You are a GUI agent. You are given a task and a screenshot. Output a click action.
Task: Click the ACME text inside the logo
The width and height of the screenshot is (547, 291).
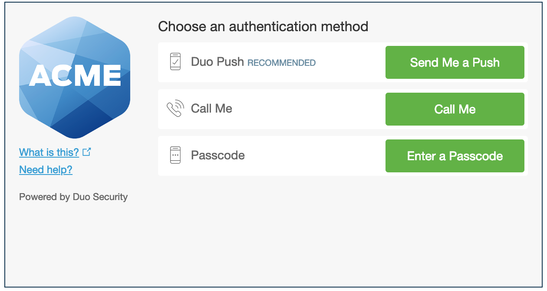pos(74,75)
